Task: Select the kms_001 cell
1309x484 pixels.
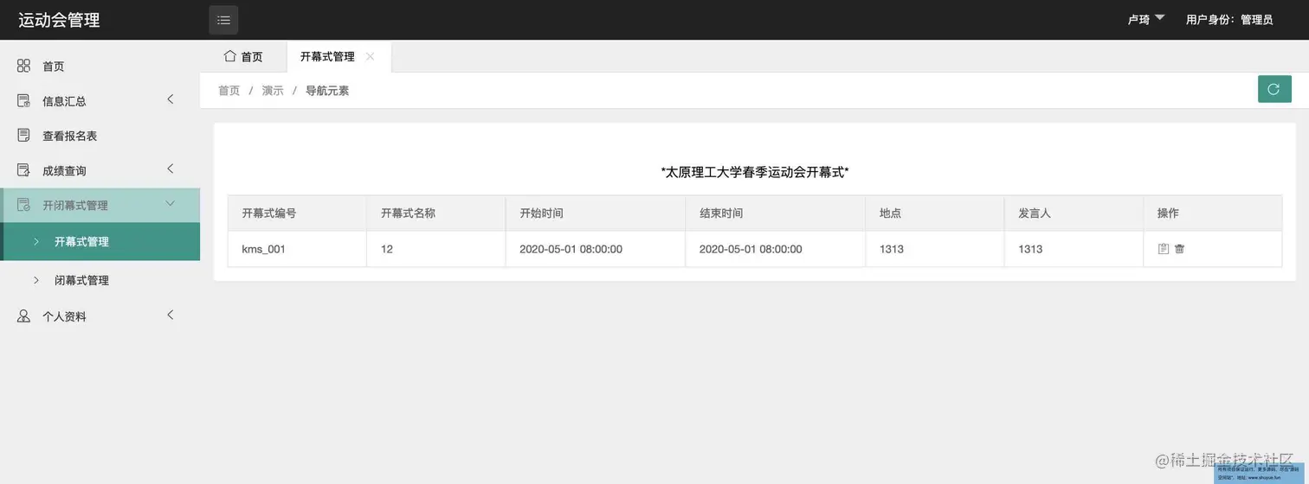Action: 297,249
